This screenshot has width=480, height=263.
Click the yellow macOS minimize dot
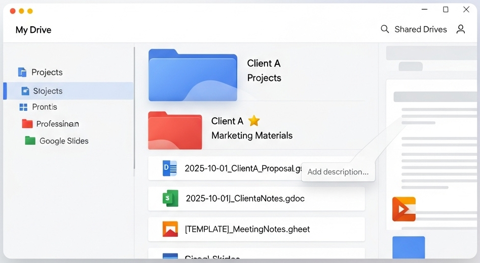click(21, 11)
